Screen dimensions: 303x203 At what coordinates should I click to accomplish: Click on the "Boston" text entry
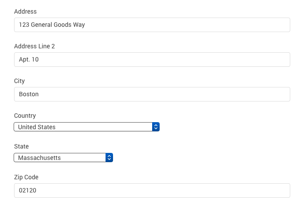point(29,94)
